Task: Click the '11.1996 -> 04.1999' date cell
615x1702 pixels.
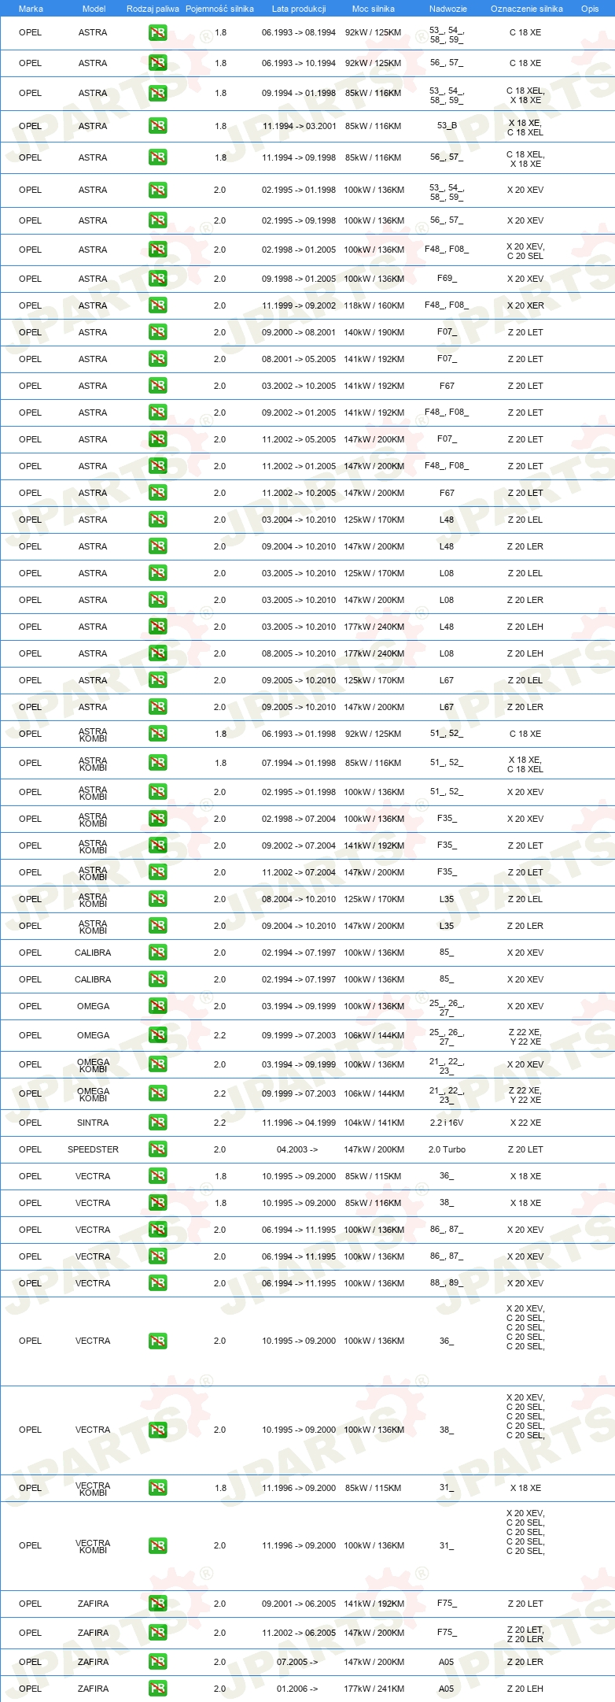Action: (x=299, y=1123)
